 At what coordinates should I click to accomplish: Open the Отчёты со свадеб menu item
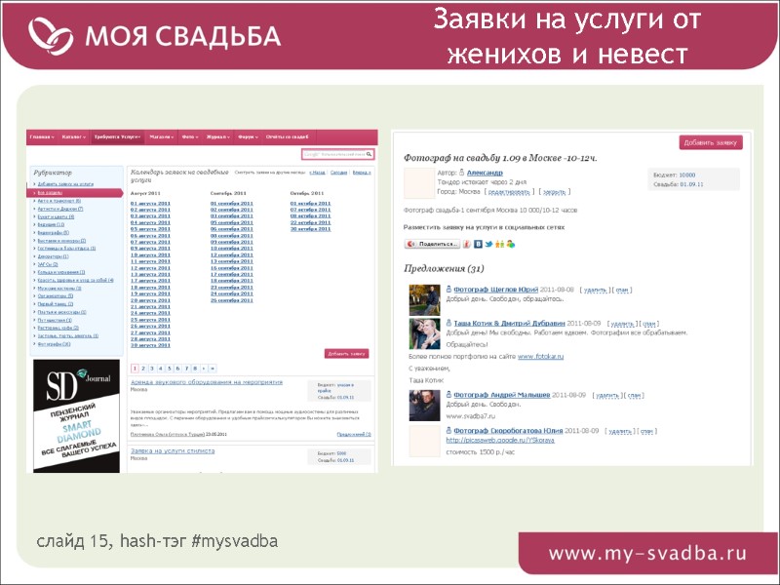[287, 136]
